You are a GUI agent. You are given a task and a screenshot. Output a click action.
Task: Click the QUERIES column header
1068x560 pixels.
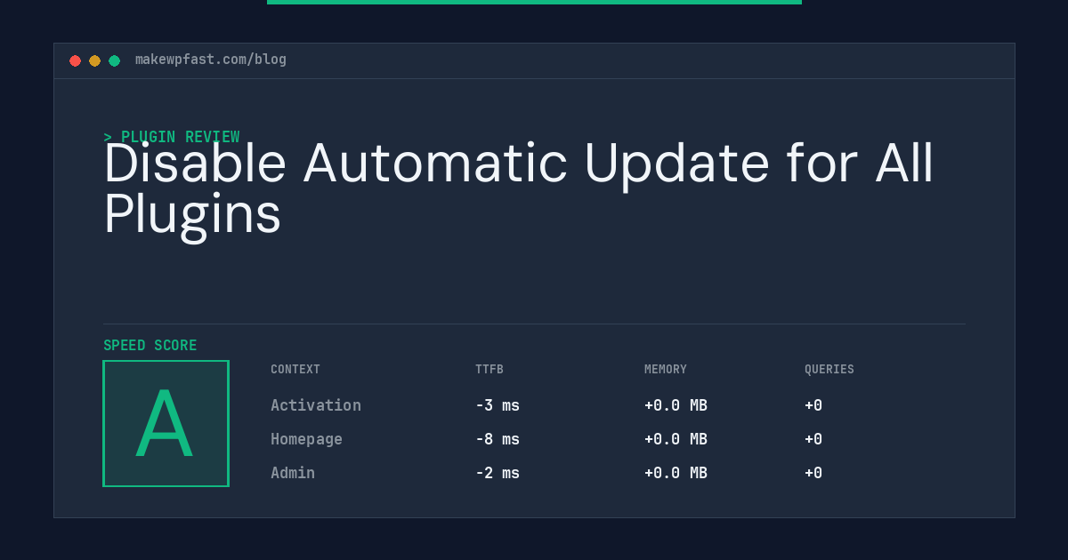(829, 370)
